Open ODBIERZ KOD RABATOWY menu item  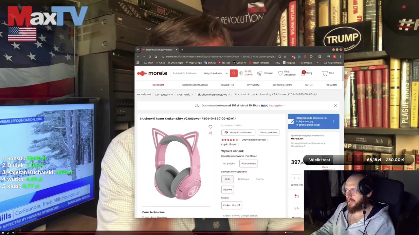(x=195, y=85)
